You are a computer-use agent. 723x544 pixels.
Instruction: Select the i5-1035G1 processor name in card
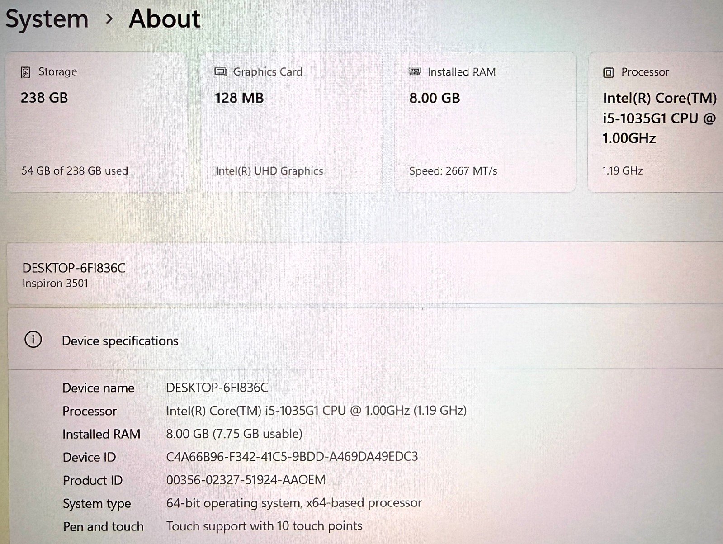tap(660, 118)
